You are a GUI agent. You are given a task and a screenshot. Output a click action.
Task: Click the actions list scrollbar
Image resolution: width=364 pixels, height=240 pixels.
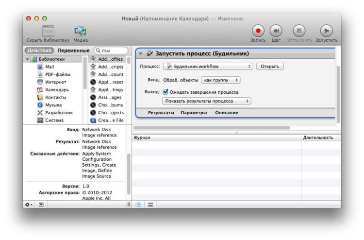point(129,60)
